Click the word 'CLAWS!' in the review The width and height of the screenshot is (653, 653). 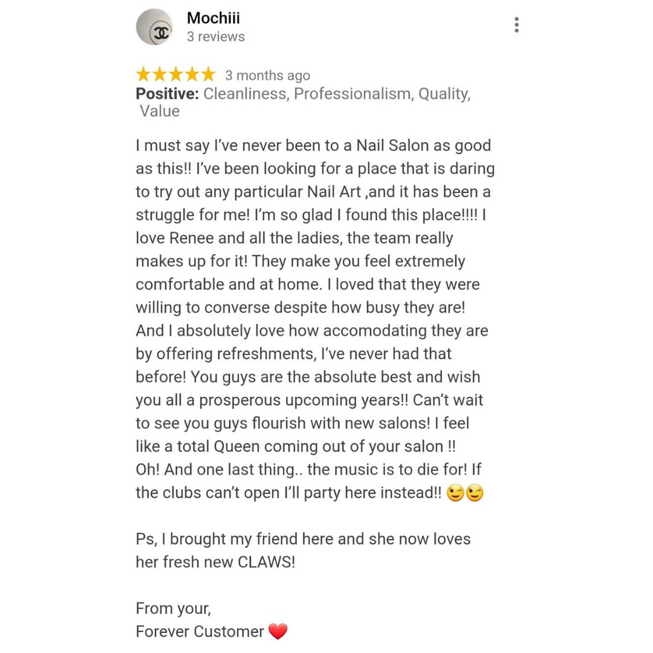click(266, 562)
